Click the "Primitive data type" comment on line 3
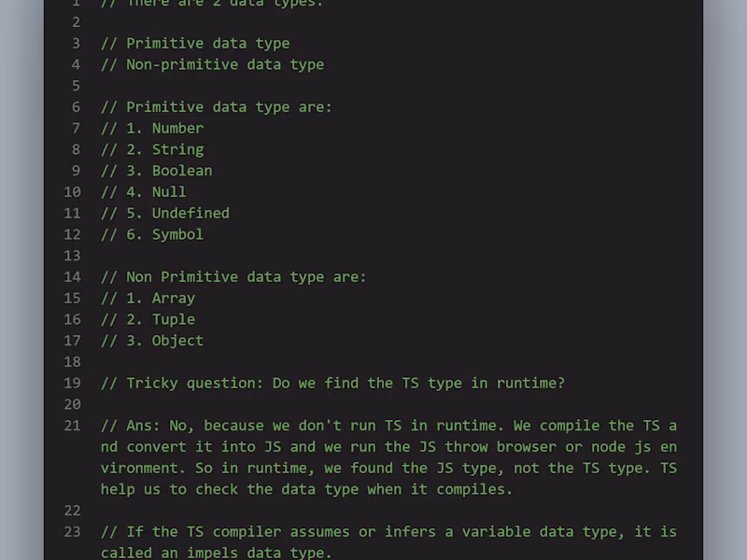 coord(195,43)
